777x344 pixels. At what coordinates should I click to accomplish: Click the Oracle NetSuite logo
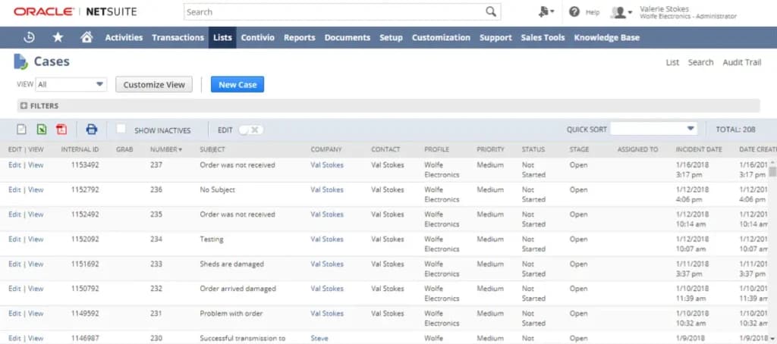tap(75, 12)
